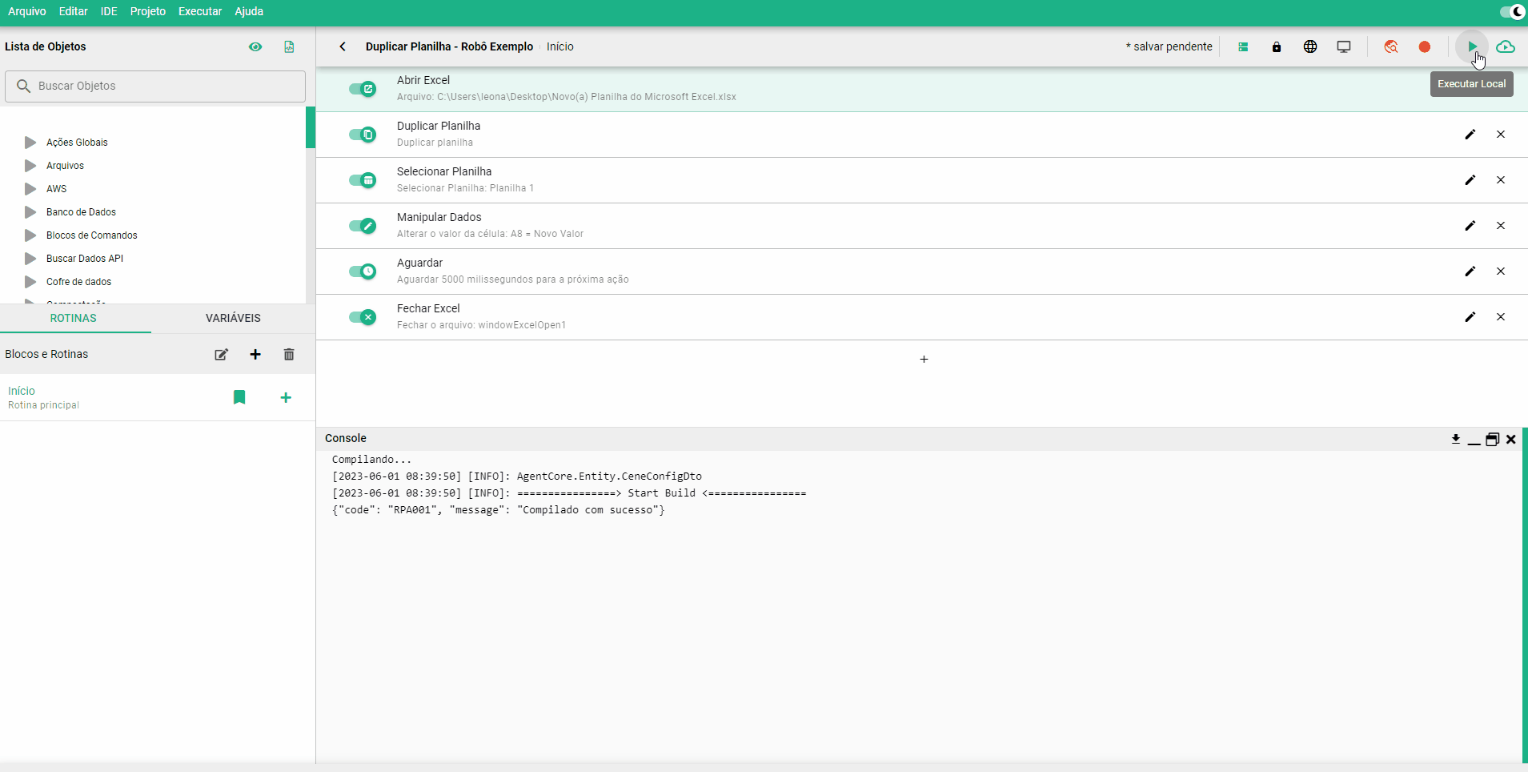
Task: Click the lock icon in toolbar
Action: (x=1277, y=47)
